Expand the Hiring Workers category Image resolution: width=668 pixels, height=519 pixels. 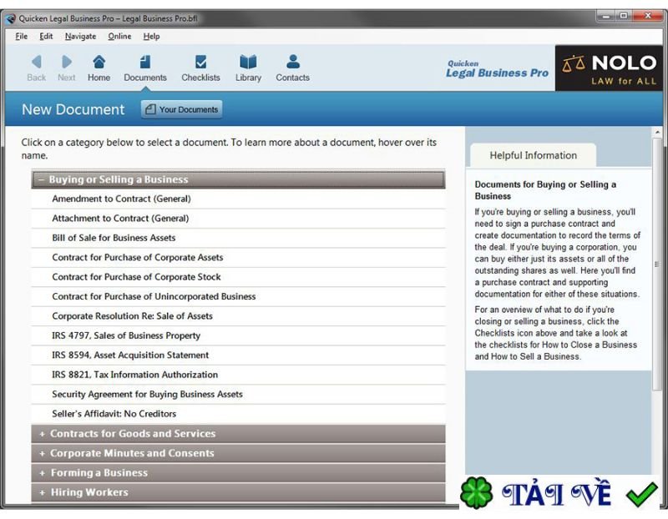(x=238, y=492)
